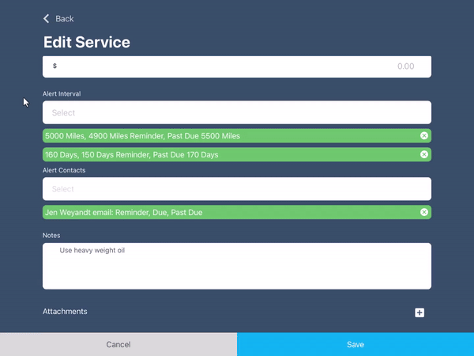Viewport: 474px width, 356px height.
Task: Save the service changes
Action: [355, 344]
